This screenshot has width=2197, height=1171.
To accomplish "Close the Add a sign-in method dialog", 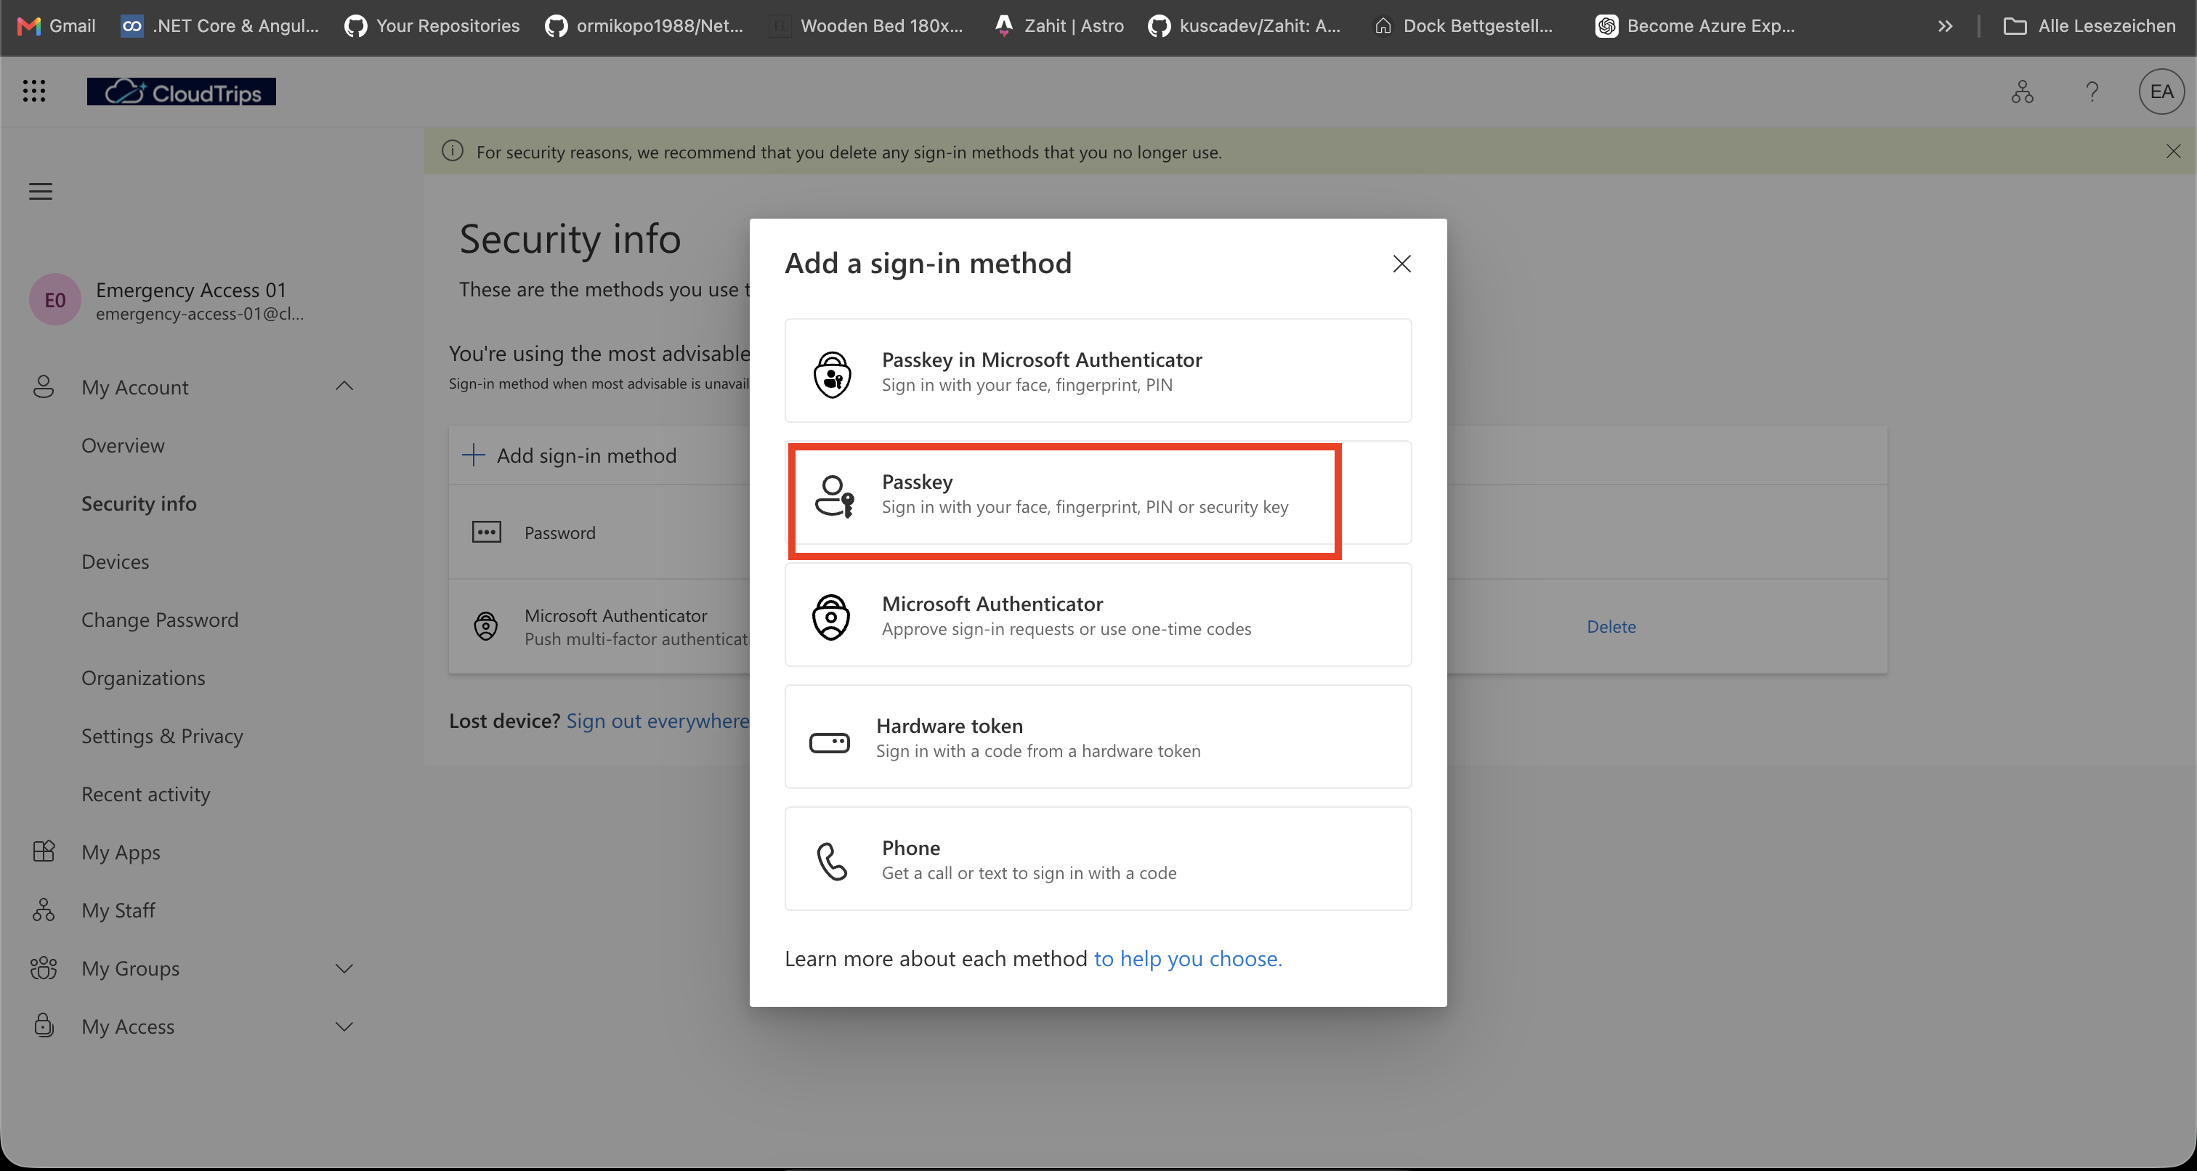I will 1401,264.
